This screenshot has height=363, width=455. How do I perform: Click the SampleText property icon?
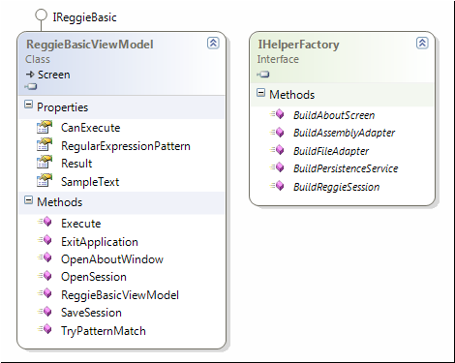point(45,180)
